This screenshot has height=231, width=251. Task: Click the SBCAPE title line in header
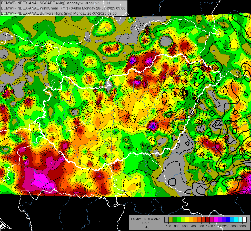pos(55,3)
